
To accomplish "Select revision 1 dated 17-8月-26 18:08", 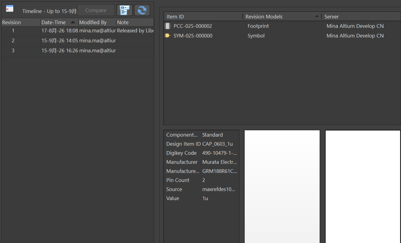I will 78,31.
